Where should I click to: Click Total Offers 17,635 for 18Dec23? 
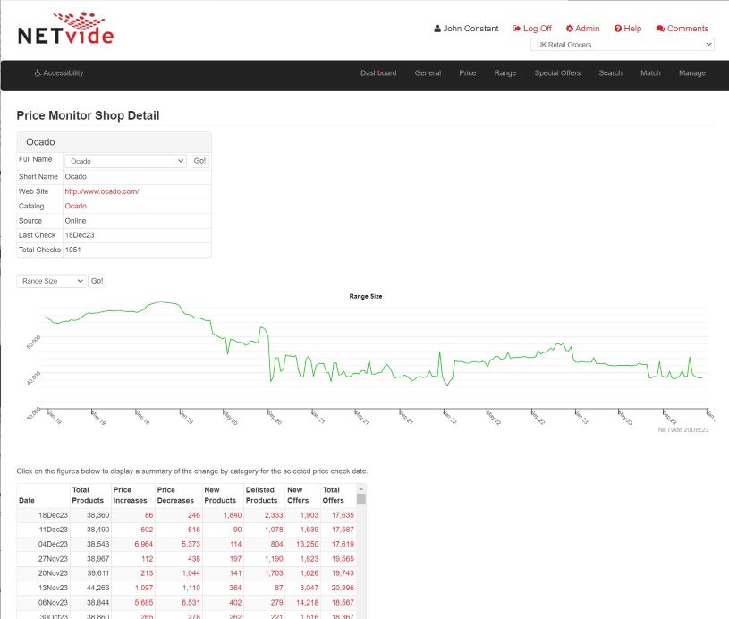[x=343, y=515]
